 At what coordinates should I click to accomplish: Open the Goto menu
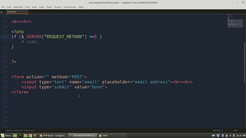pyautogui.click(x=42, y=7)
